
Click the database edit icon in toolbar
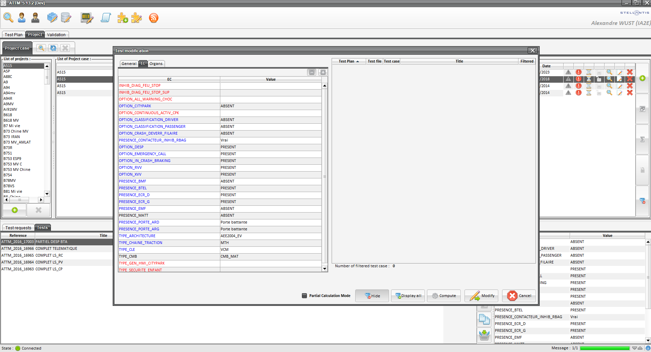click(66, 18)
